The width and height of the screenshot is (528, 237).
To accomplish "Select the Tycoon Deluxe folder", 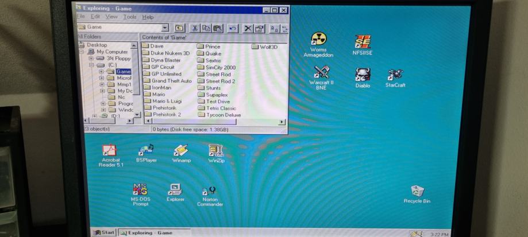I will pyautogui.click(x=219, y=115).
